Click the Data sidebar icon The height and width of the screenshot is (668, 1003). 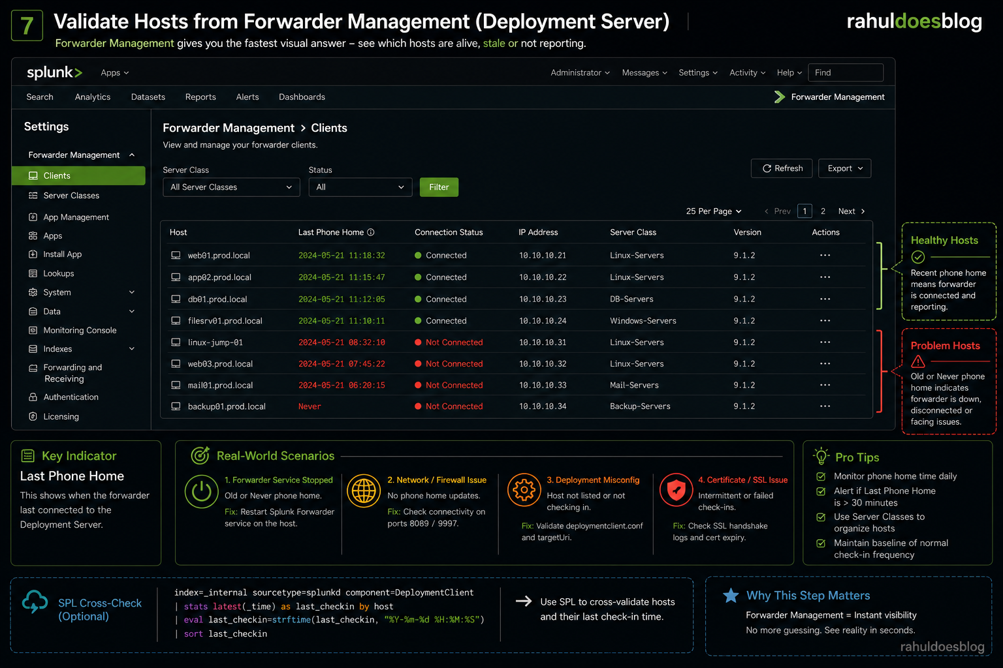coord(33,312)
